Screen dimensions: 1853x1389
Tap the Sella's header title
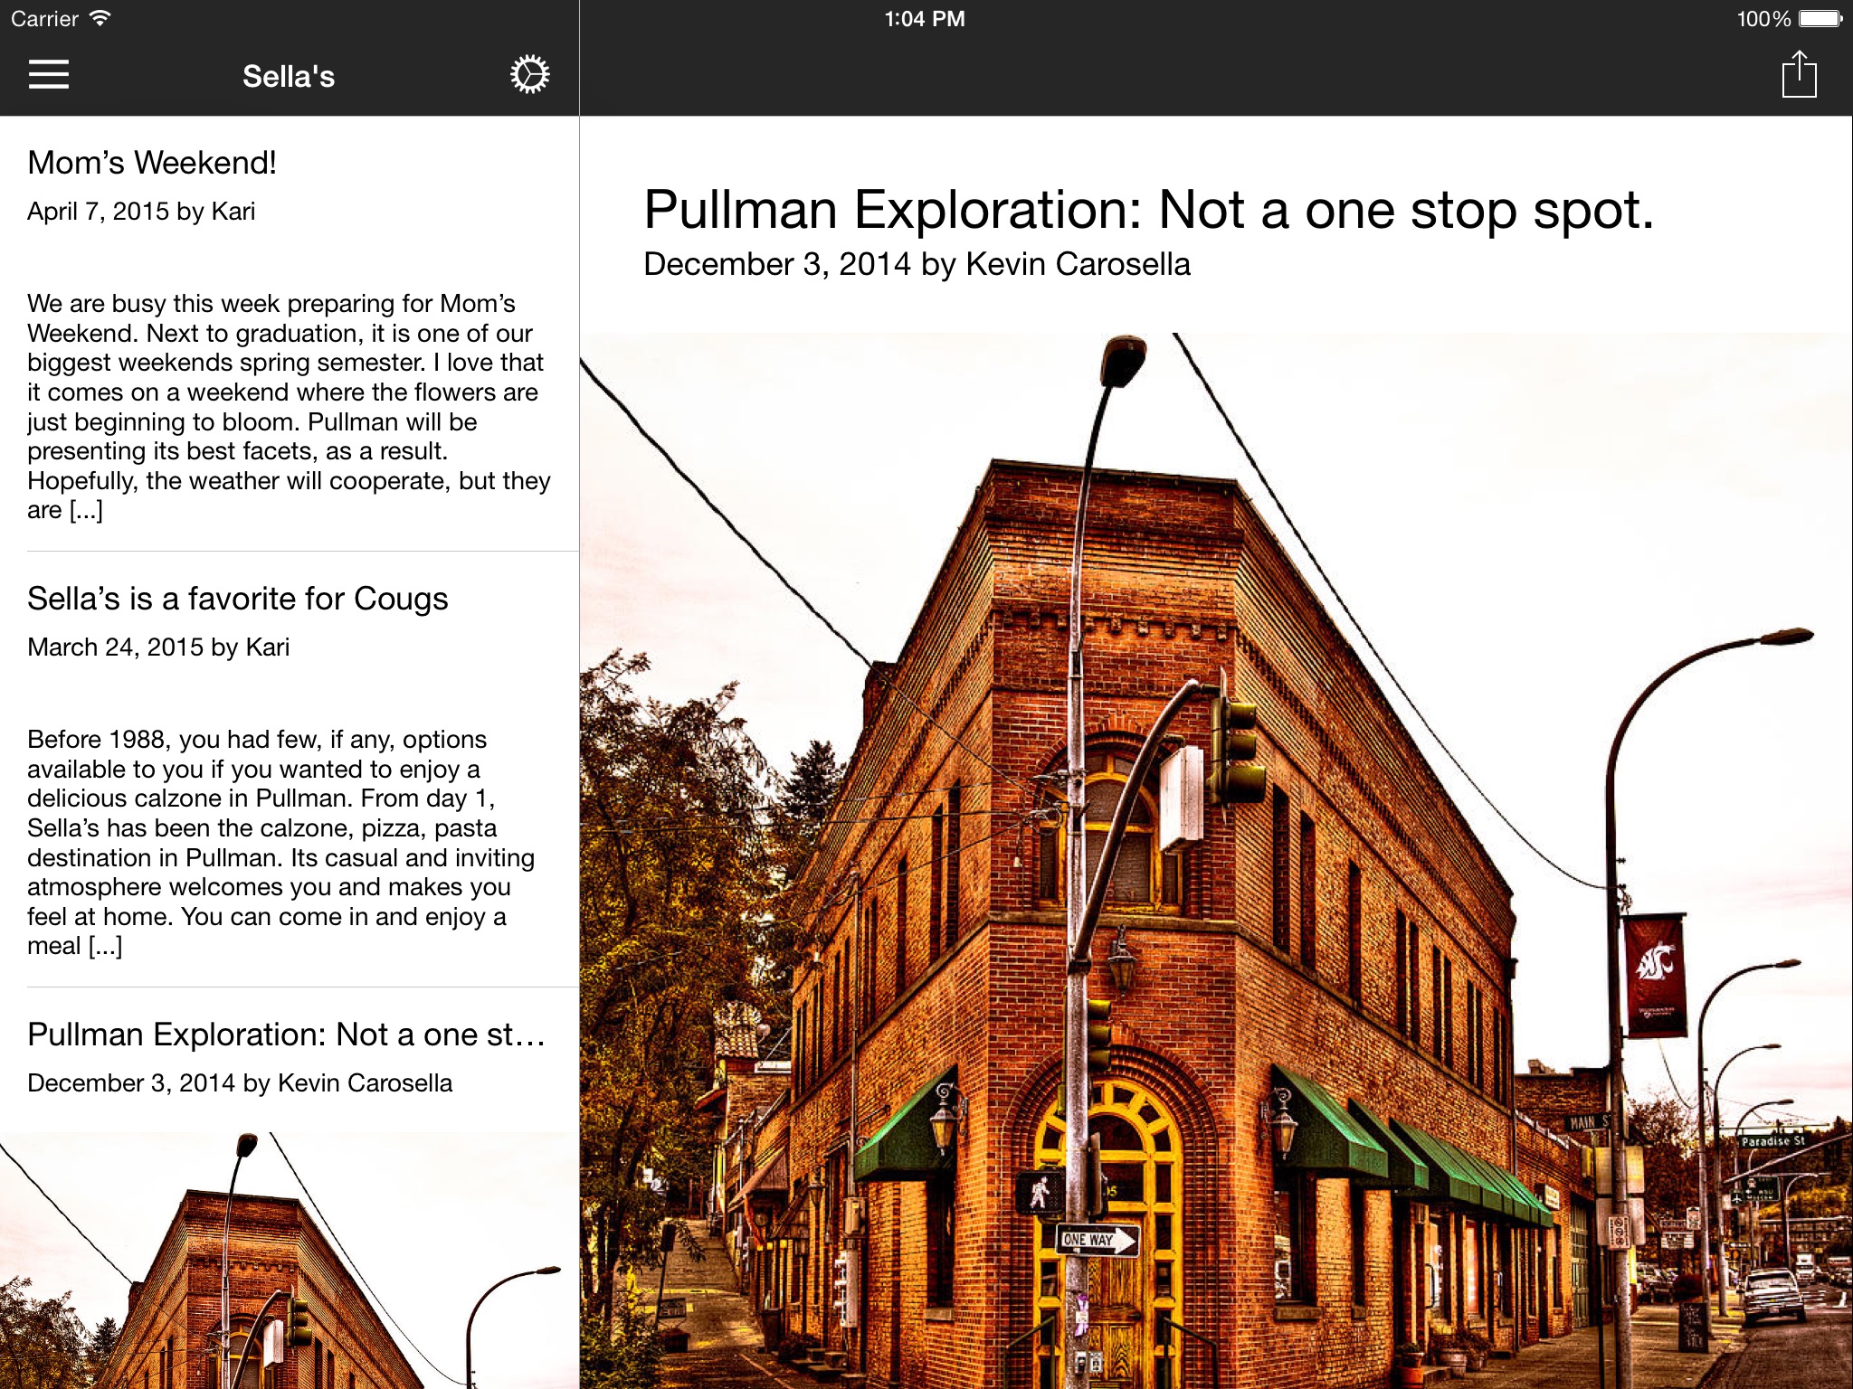tap(288, 77)
